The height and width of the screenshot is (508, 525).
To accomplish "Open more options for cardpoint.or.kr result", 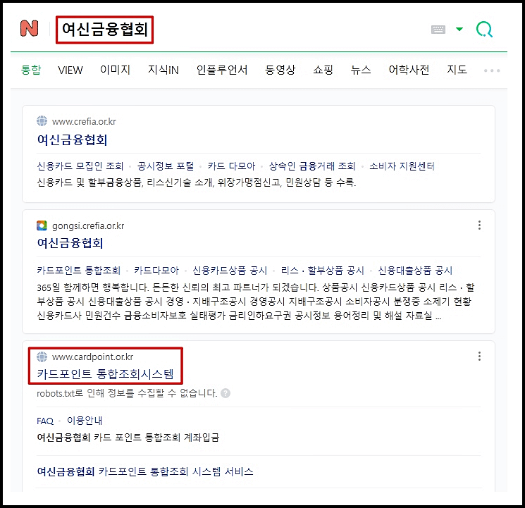I will coord(479,356).
